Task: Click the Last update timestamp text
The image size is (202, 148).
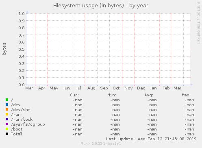Action: pos(151,139)
